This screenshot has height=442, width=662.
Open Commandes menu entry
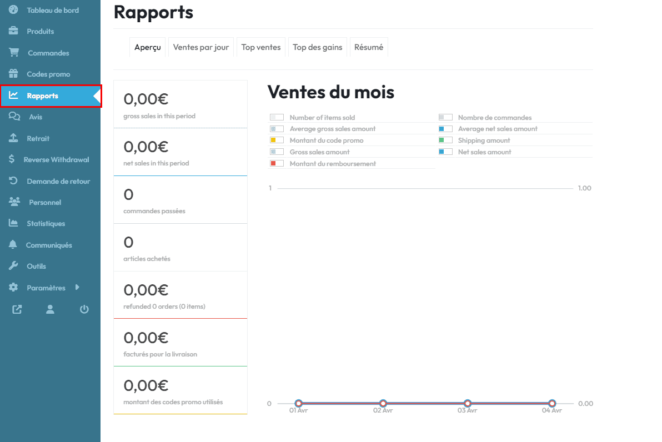[48, 53]
